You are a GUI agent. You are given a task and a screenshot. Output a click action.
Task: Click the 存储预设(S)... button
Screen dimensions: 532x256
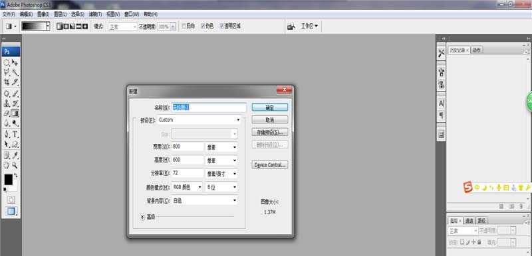click(270, 132)
